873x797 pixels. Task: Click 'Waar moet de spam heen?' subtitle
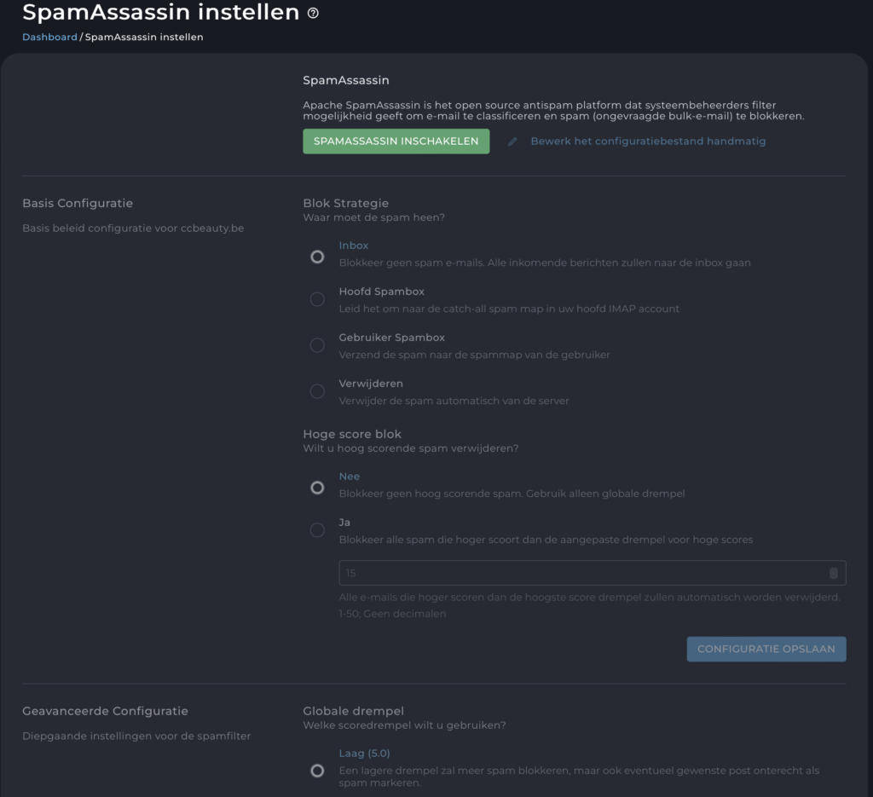tap(373, 217)
